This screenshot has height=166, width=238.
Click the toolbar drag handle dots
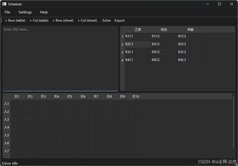1,20
